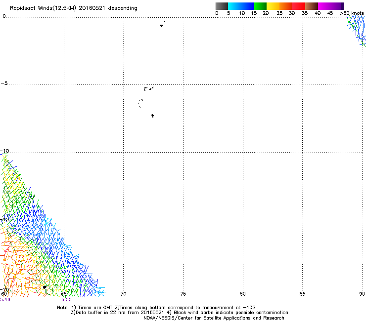The image size is (366, 321).
Task: Click the longitude label '85'
Action: click(x=302, y=294)
